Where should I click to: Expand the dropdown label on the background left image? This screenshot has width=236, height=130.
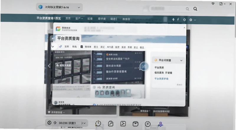pyautogui.click(x=56, y=112)
